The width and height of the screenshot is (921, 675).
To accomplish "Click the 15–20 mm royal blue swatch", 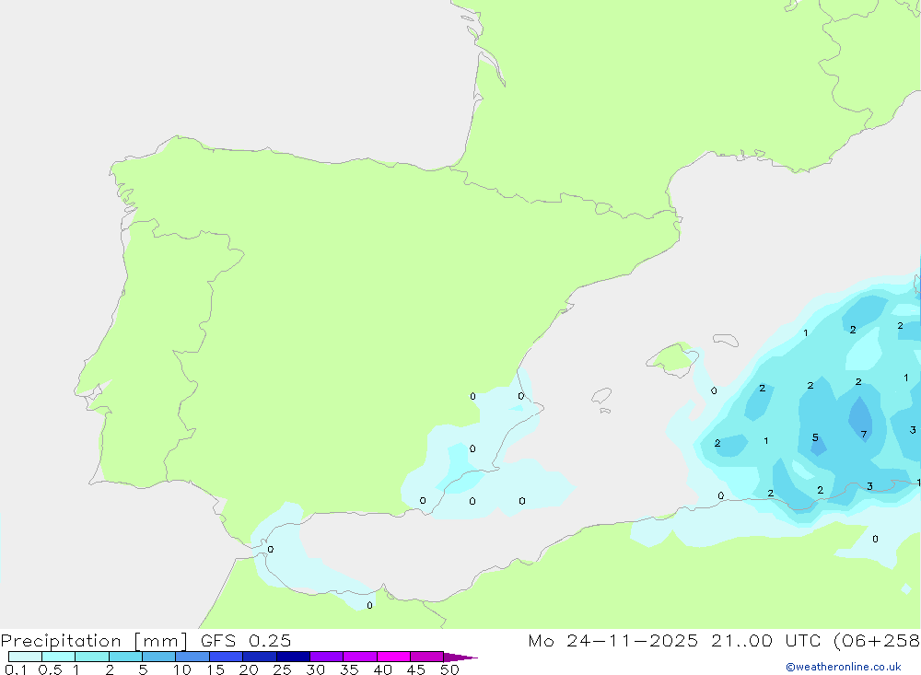I will tap(227, 657).
